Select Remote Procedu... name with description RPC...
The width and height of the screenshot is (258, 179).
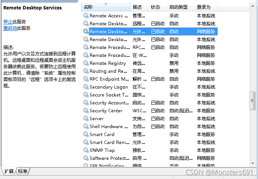(x=110, y=47)
